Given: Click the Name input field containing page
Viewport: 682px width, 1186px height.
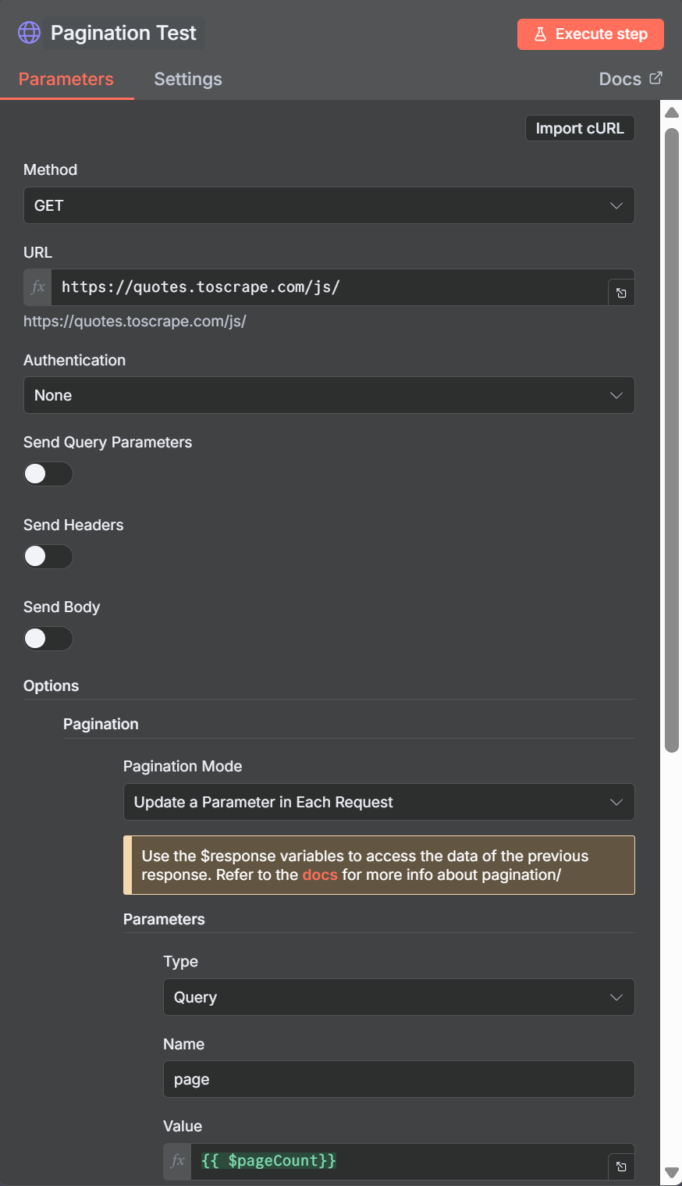Looking at the screenshot, I should coord(398,1079).
